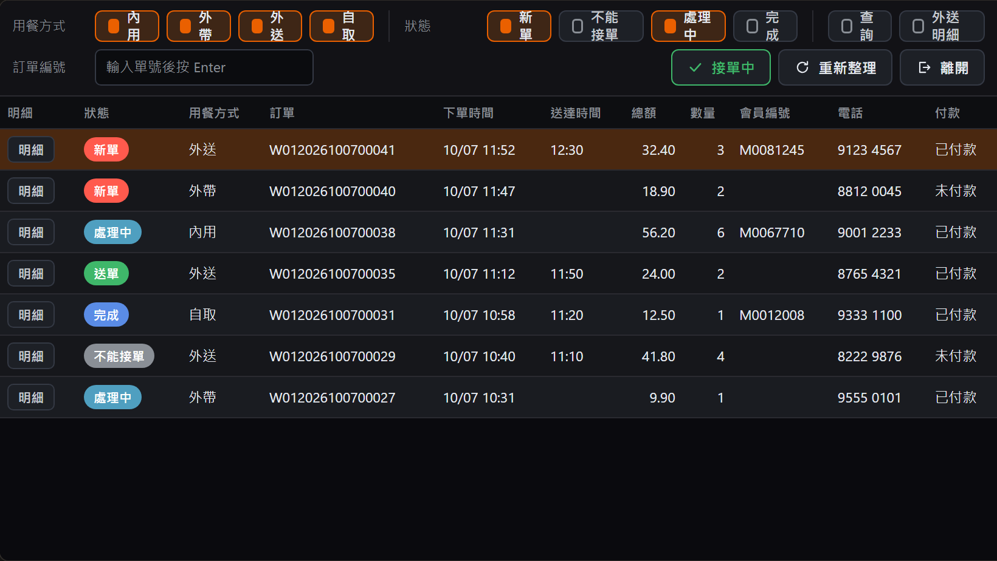Screen dimensions: 997x561
Task: Click the 接單中 button
Action: (x=720, y=67)
